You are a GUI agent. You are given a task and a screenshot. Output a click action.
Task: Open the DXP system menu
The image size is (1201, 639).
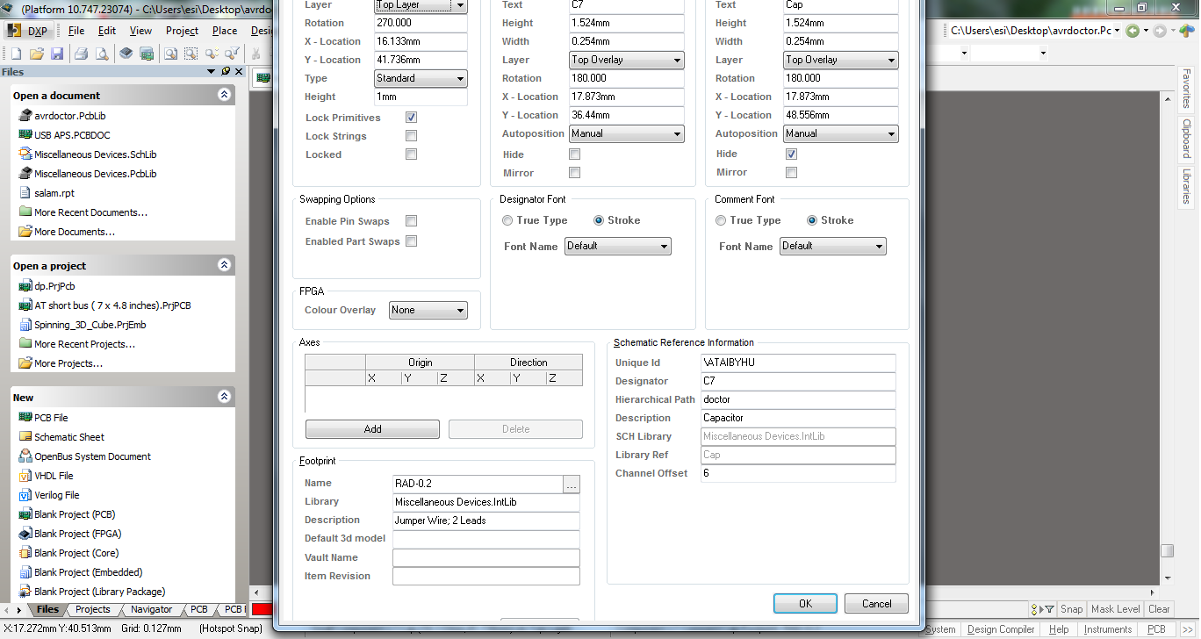(28, 31)
